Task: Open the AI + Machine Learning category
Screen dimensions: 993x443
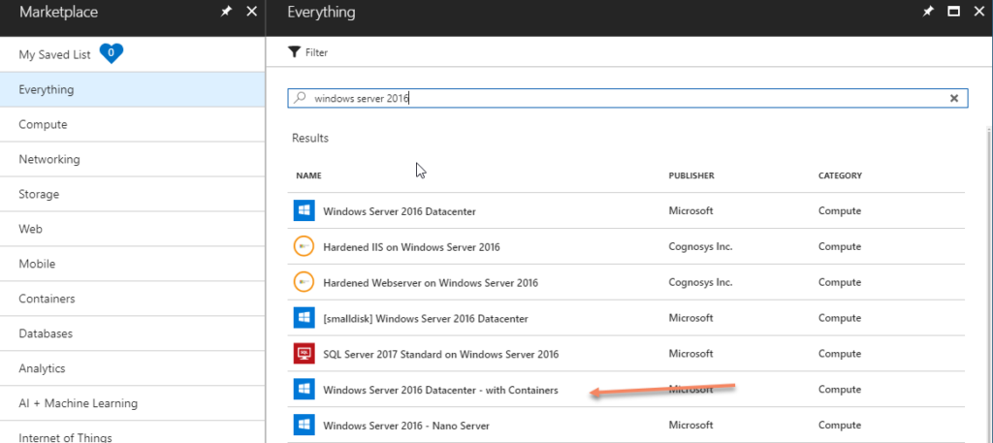Action: click(132, 403)
